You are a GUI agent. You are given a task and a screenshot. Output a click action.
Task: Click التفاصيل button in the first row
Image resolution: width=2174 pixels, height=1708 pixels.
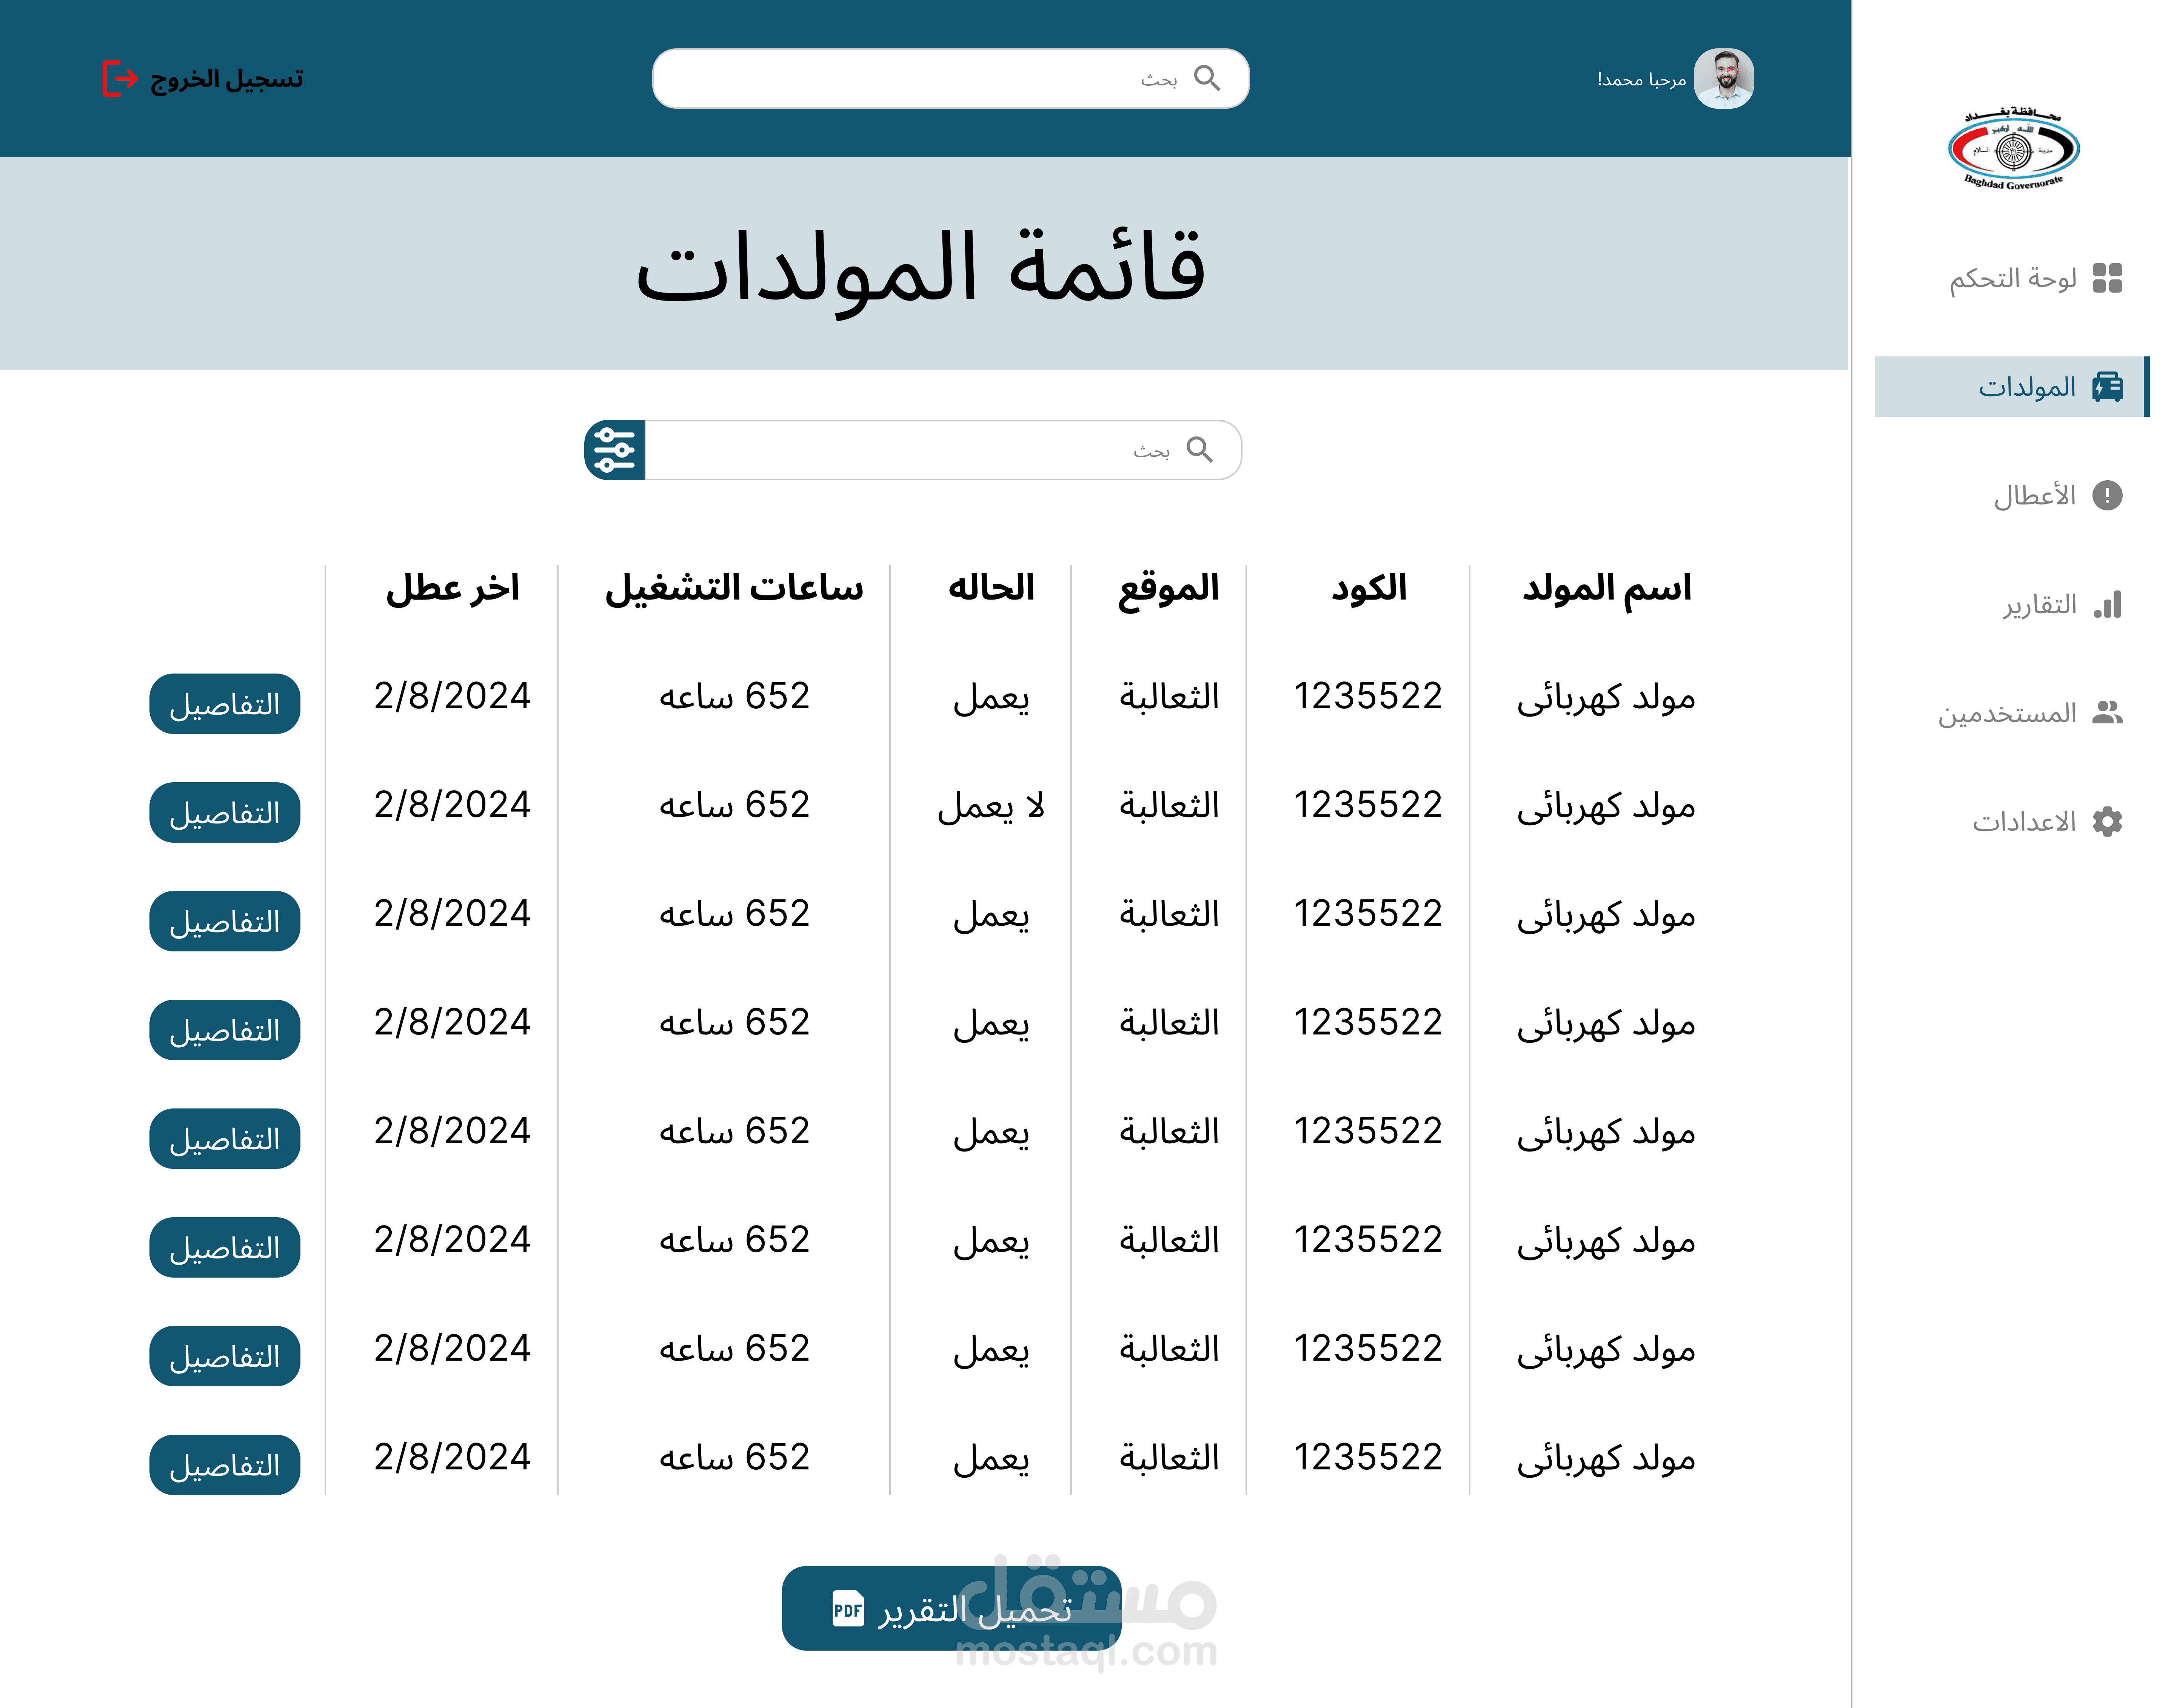coord(225,704)
